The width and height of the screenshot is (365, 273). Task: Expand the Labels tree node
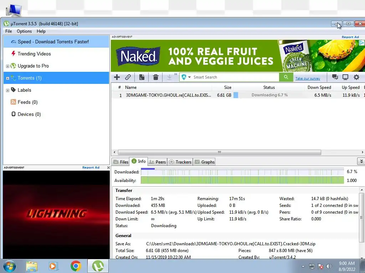pos(7,90)
